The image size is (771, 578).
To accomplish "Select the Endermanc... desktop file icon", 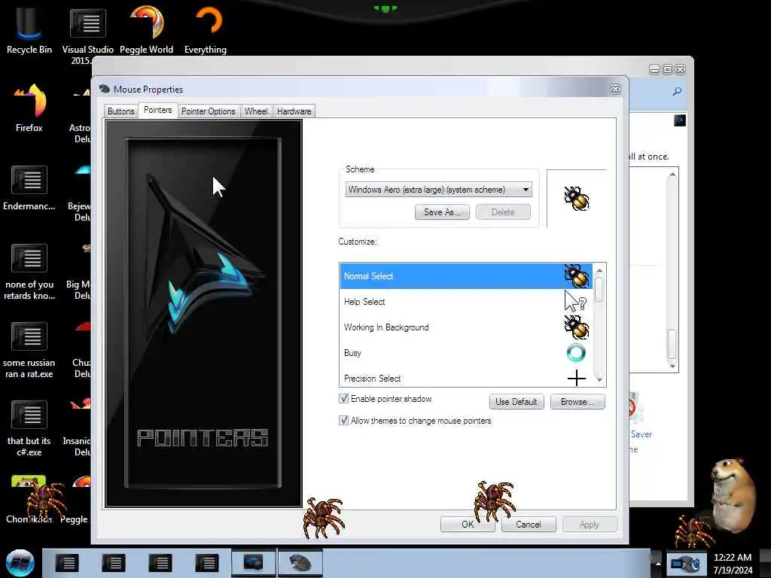I will coord(29,187).
